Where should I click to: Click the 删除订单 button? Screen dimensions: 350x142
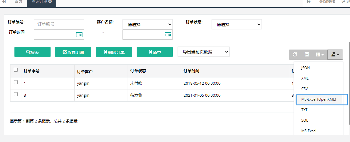(114, 52)
